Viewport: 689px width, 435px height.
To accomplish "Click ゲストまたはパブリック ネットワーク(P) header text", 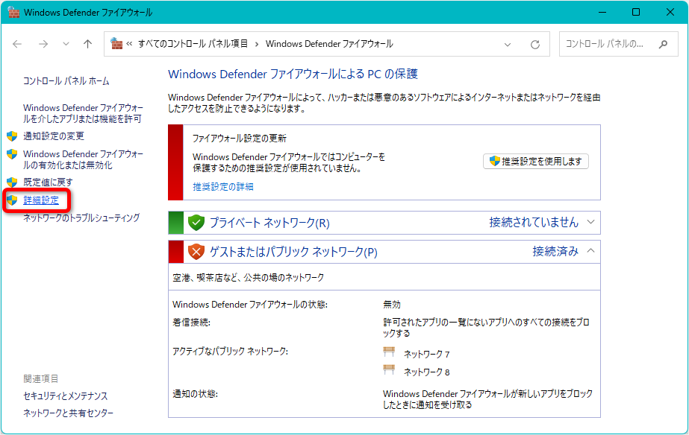I will [293, 252].
